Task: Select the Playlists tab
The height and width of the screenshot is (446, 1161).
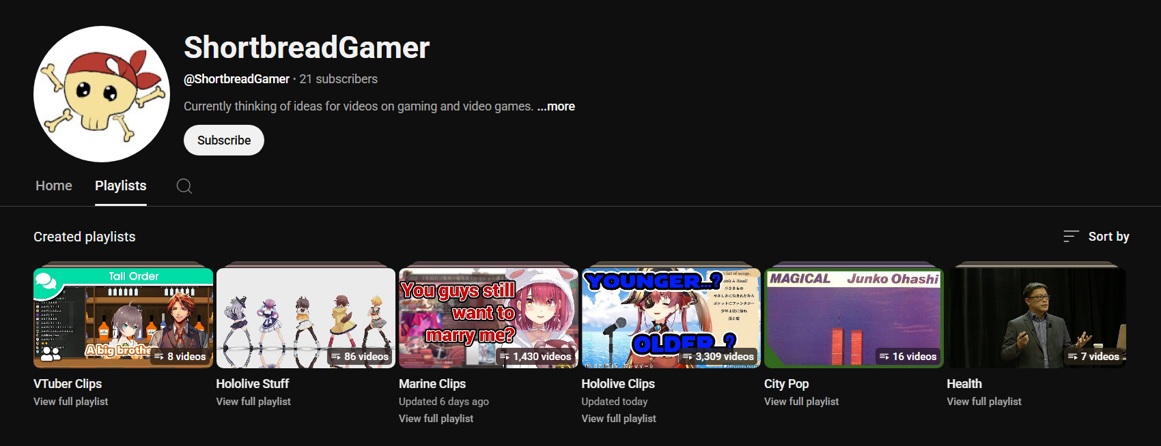Action: [x=121, y=185]
